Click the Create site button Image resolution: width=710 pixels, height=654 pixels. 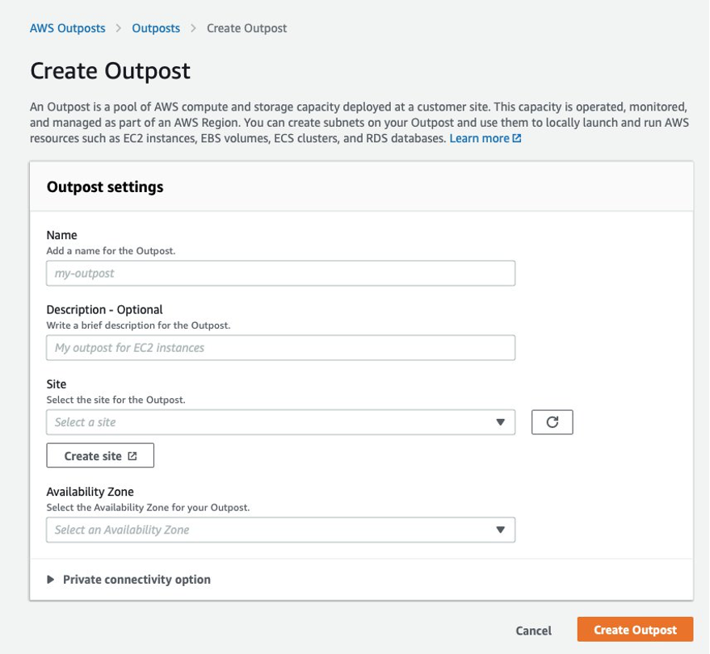pyautogui.click(x=99, y=455)
